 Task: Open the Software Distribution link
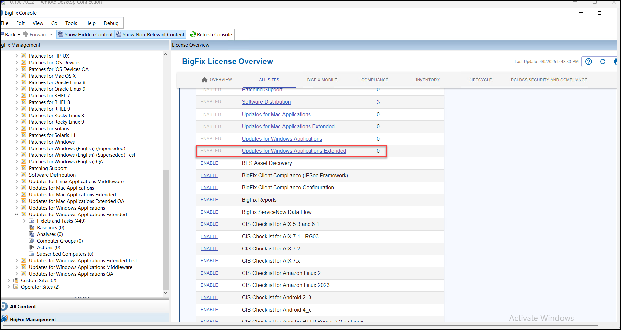pos(266,102)
